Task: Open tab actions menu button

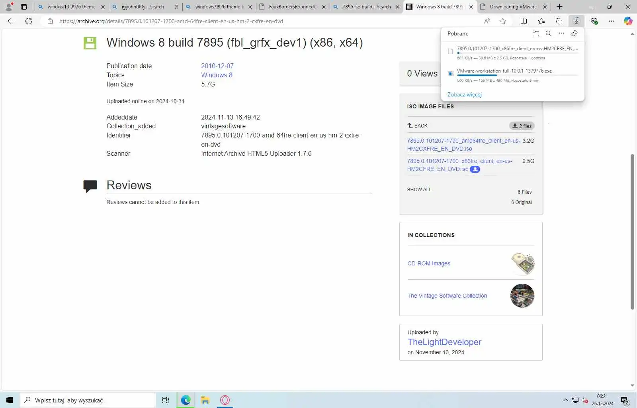Action: point(24,6)
